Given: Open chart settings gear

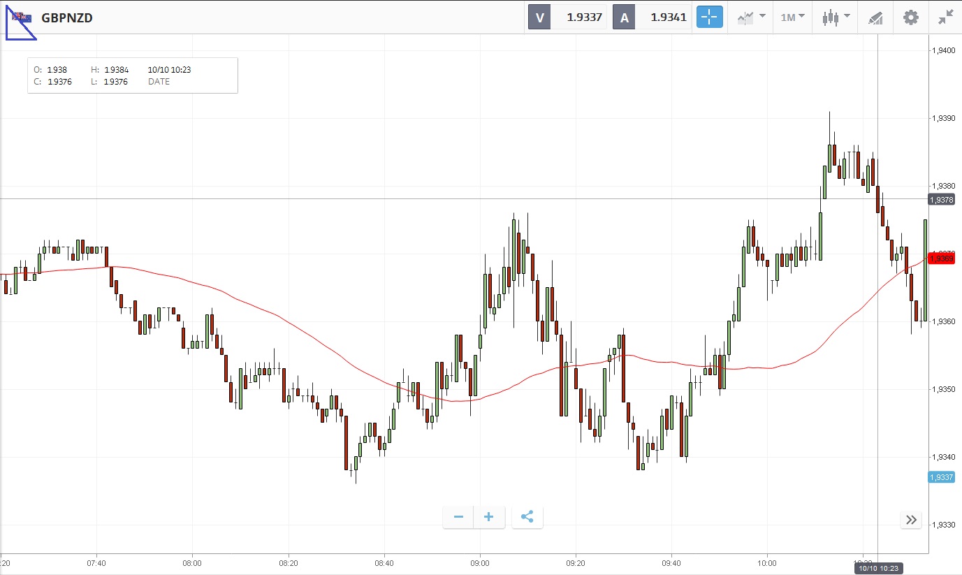Looking at the screenshot, I should coord(911,17).
